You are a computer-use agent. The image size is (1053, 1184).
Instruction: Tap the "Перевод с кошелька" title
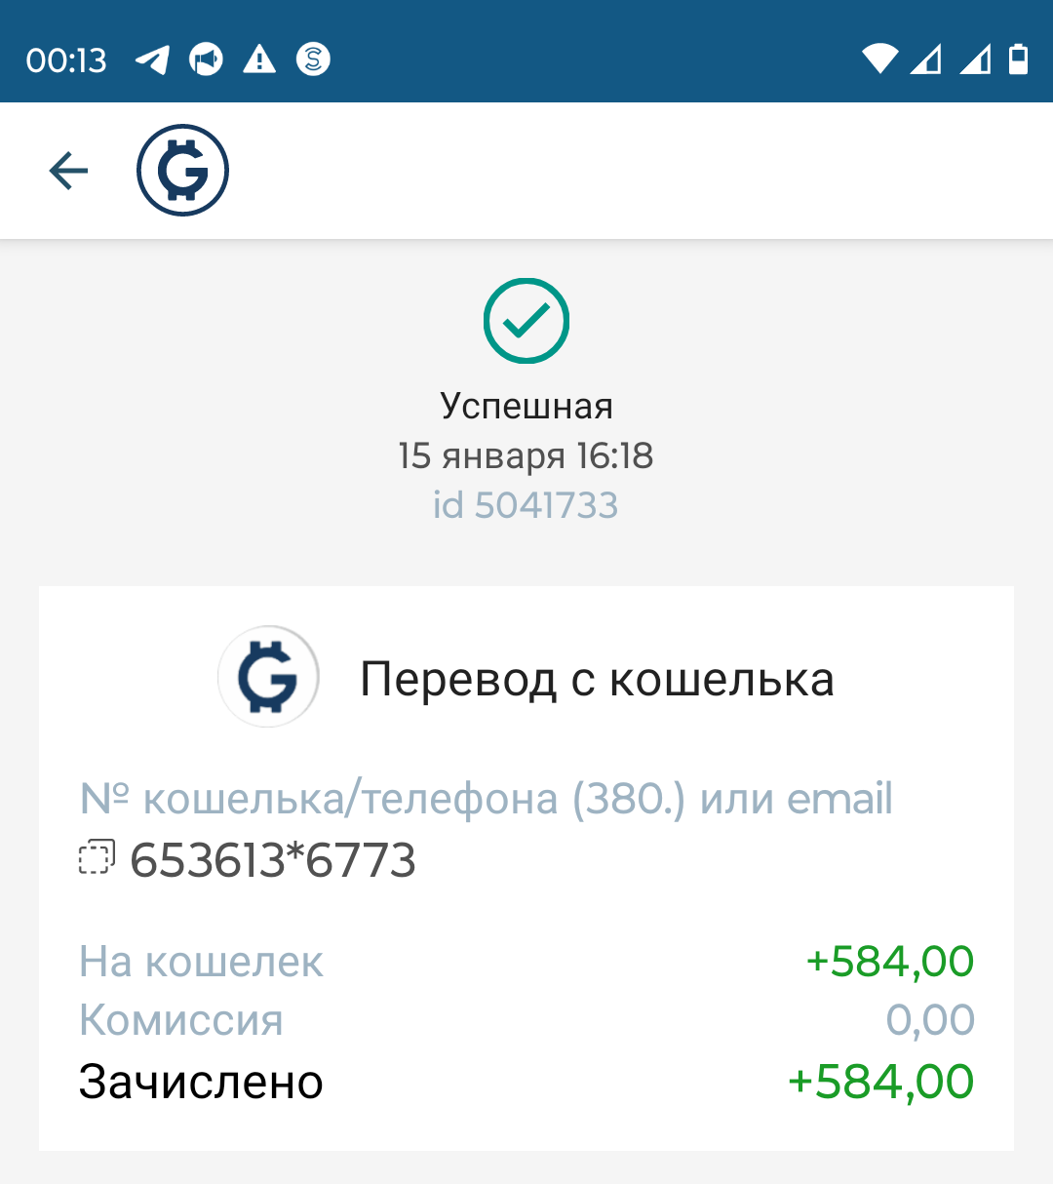597,679
